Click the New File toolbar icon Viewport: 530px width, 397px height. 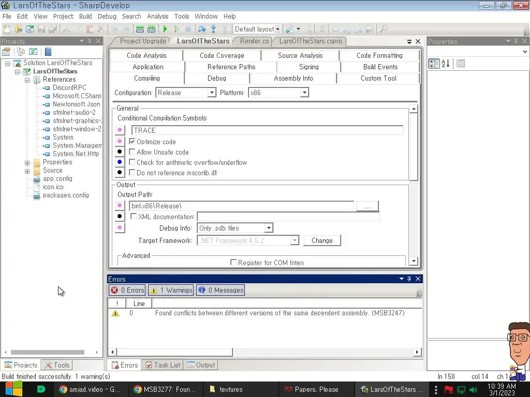pos(7,29)
